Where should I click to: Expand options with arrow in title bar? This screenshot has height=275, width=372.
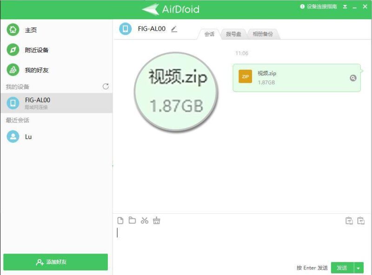pyautogui.click(x=345, y=7)
